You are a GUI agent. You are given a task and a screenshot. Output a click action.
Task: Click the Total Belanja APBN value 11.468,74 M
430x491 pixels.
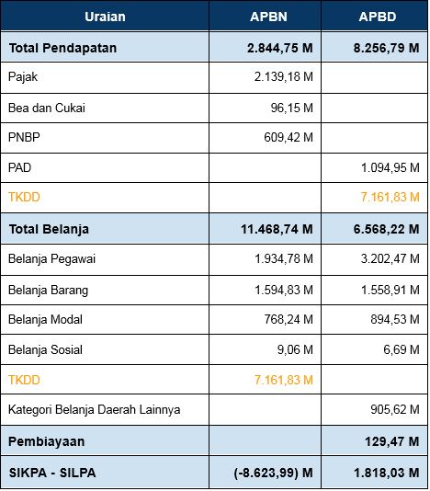pos(277,229)
